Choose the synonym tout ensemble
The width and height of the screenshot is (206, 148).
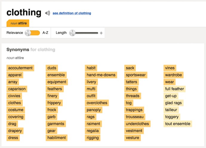[178, 124]
